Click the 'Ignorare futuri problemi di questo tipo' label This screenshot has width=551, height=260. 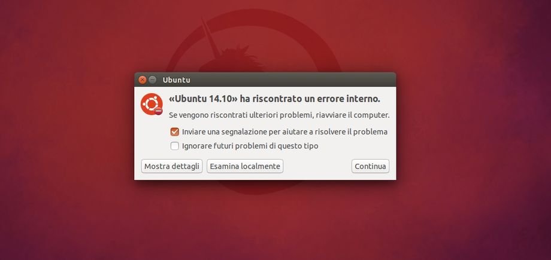point(250,146)
